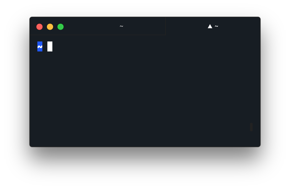Image resolution: width=290 pixels, height=189 pixels.
Task: Click the white triangle icon in the second tab
Action: pos(210,27)
